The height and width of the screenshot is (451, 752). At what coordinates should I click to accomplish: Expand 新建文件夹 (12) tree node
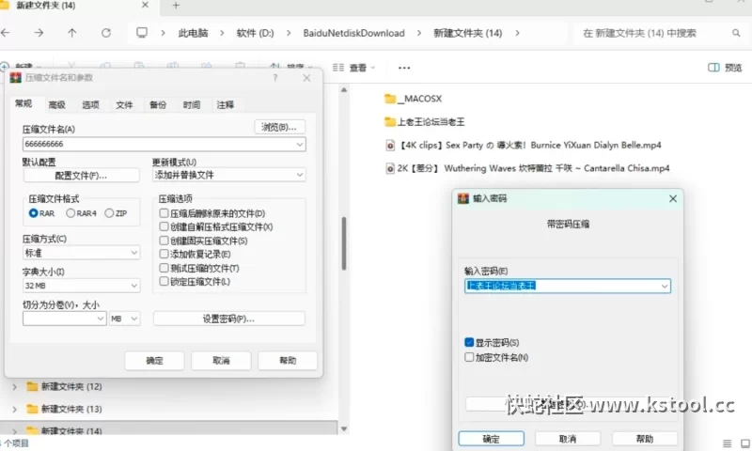[x=14, y=386]
